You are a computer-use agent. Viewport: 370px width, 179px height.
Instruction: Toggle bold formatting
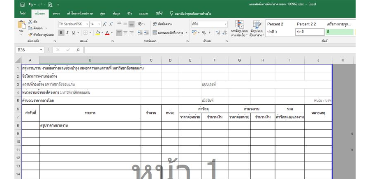tap(61, 33)
